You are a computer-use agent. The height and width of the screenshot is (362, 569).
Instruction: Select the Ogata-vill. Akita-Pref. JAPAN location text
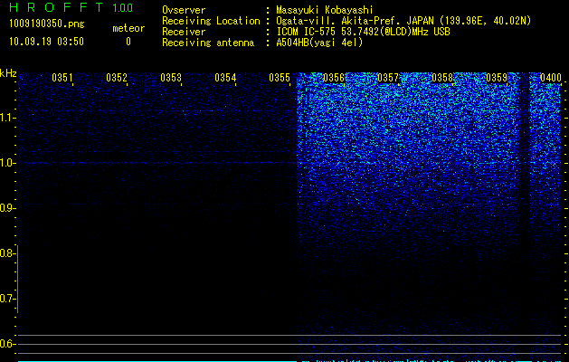tap(403, 21)
